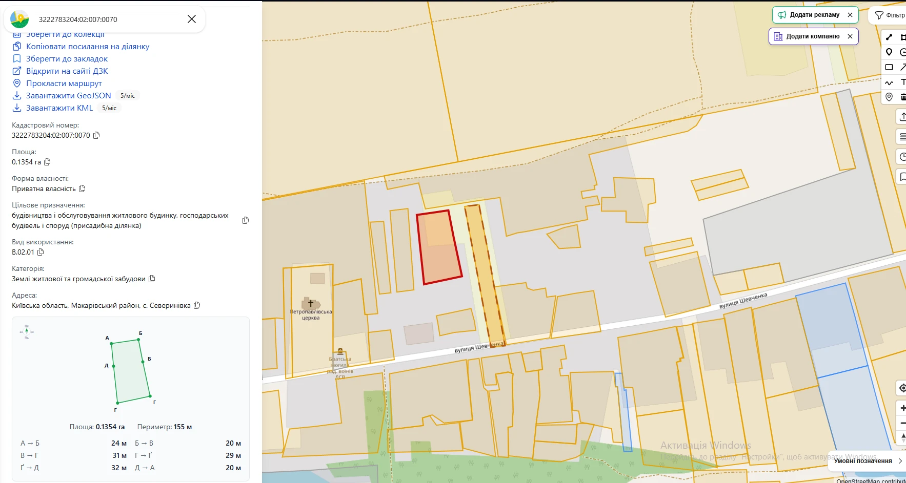
Task: Click Завантажити GeoJSON download link
Action: (68, 96)
